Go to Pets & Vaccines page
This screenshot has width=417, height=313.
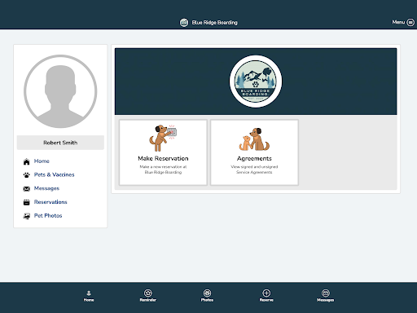54,174
